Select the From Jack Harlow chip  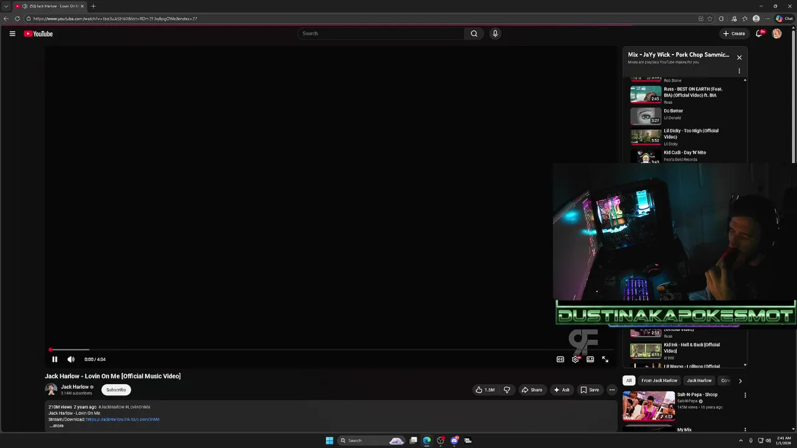coord(659,381)
